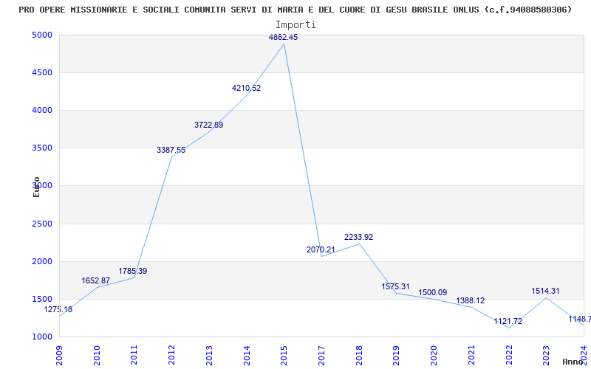Click the x-axis year label 2021
591x369 pixels.
[x=471, y=356]
